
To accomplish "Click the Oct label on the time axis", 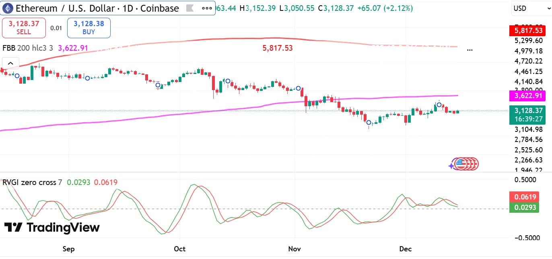I will 180,249.
